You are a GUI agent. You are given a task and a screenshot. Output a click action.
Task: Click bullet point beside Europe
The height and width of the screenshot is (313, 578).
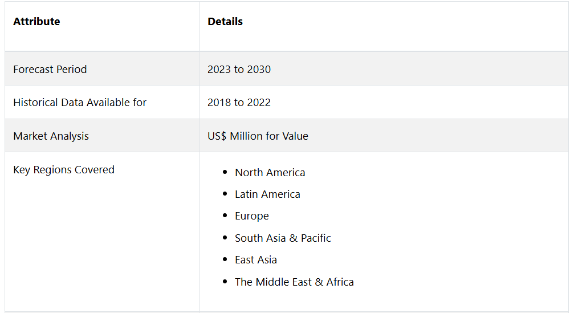(225, 216)
